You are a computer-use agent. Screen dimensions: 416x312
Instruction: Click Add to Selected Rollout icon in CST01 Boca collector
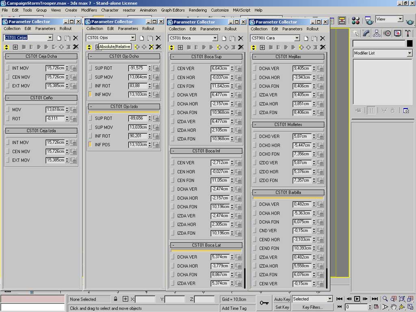click(x=219, y=48)
